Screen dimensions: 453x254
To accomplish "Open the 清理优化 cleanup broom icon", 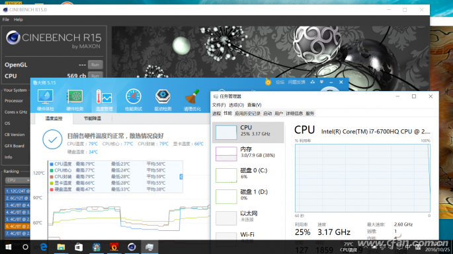I will [x=192, y=100].
